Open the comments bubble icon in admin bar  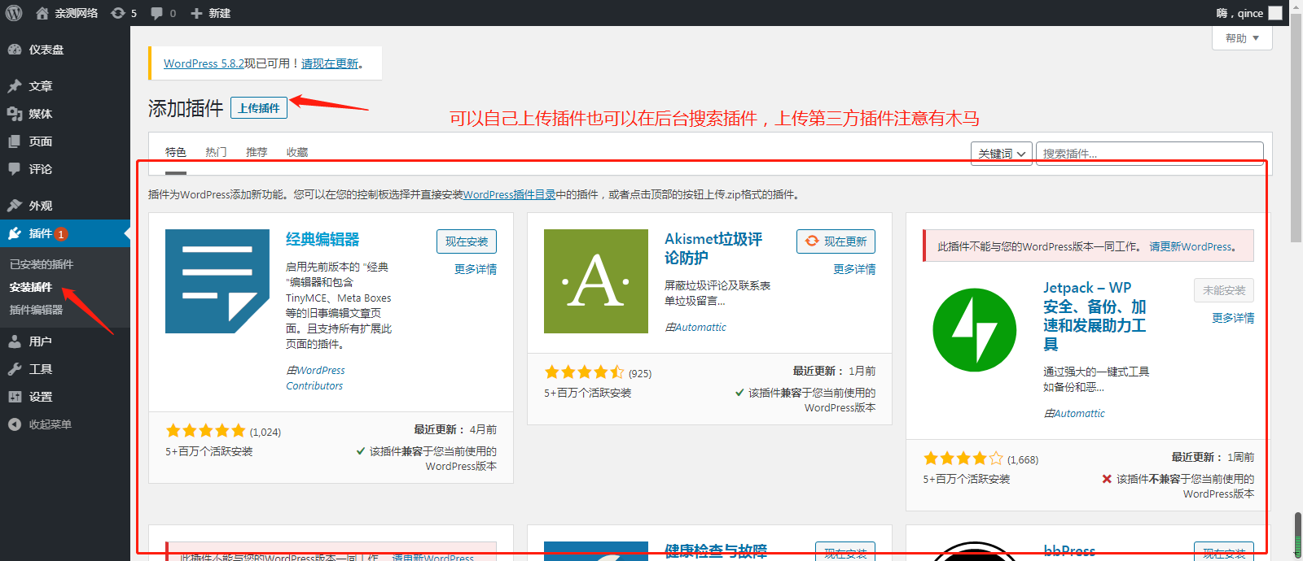tap(157, 13)
